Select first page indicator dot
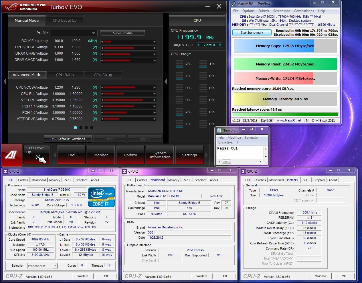362x283 pixels. (x=75, y=127)
